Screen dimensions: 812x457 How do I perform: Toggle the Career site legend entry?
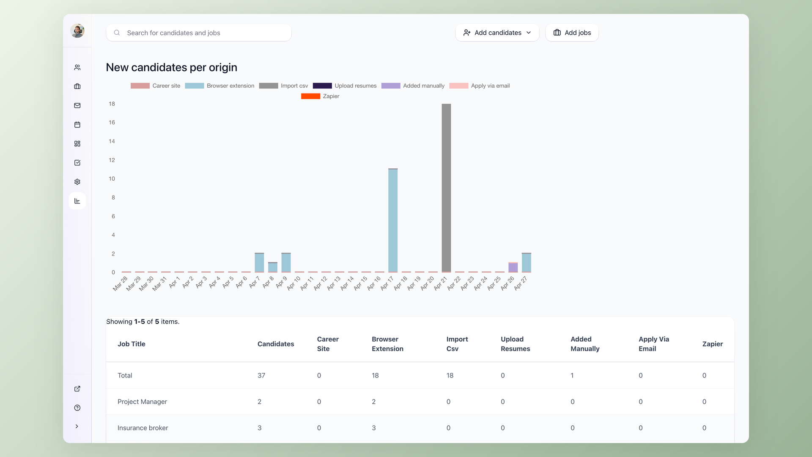pos(155,85)
